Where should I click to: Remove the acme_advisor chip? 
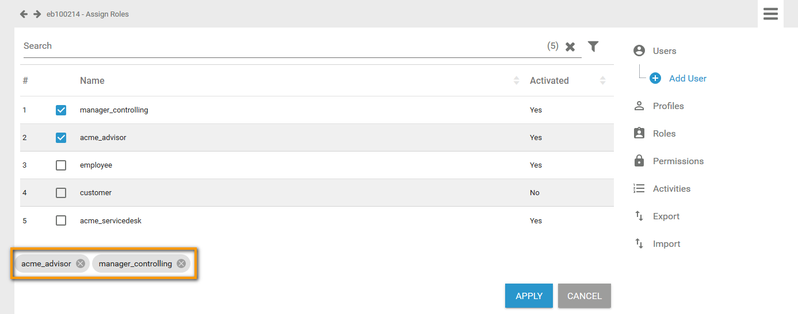(81, 263)
